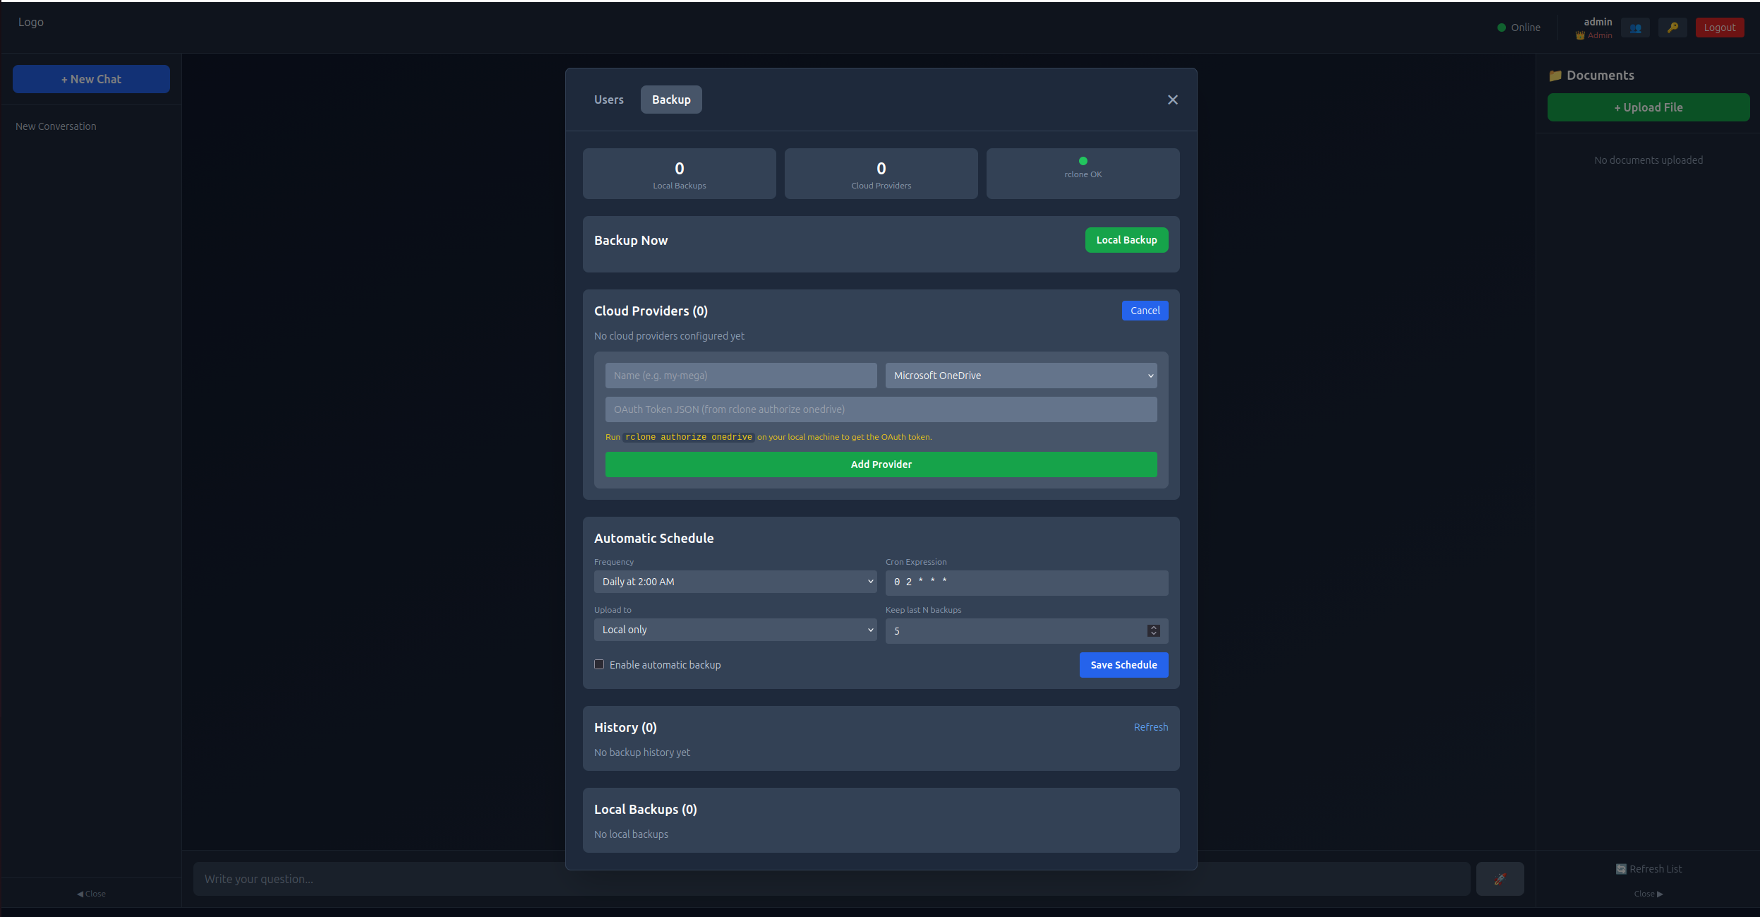Click Upload File in Documents panel

click(1649, 107)
